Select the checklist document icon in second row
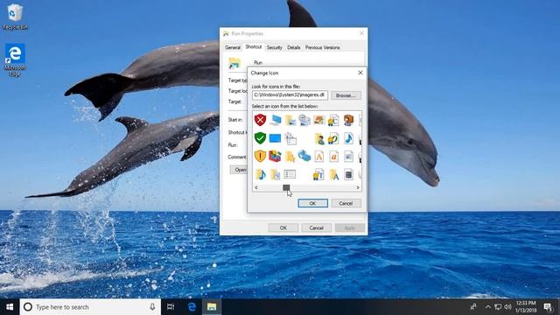The image size is (560, 315). (x=290, y=138)
